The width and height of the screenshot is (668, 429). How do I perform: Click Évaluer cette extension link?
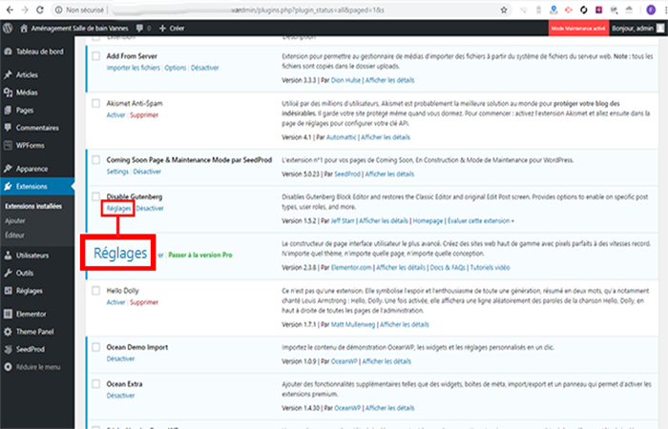click(481, 221)
